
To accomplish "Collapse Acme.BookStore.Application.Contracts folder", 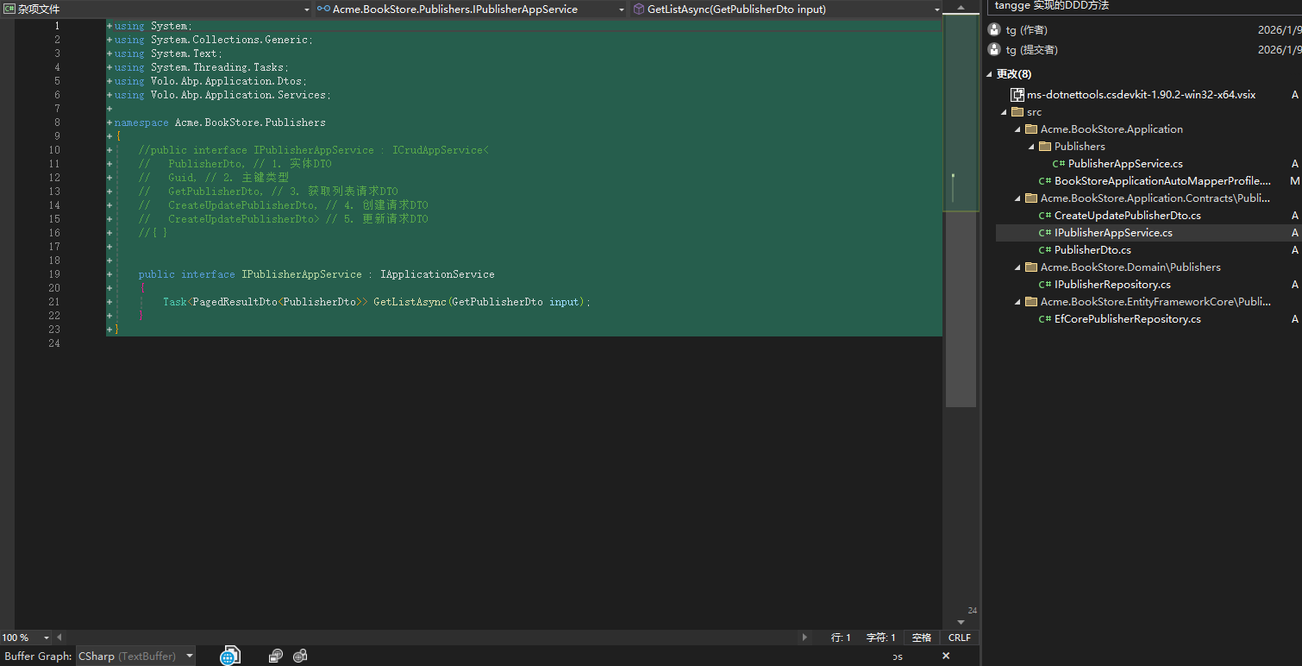I will coord(1017,198).
